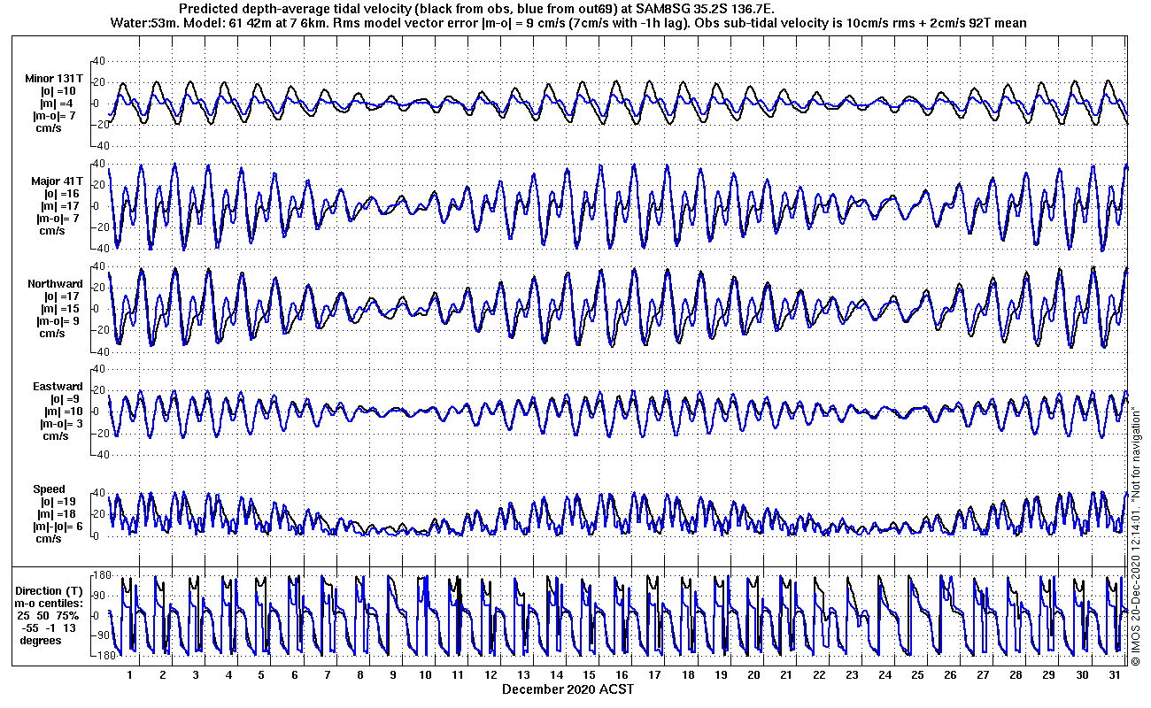The image size is (1151, 708).
Task: Click the day '5' tick label on x-axis
Action: click(261, 674)
